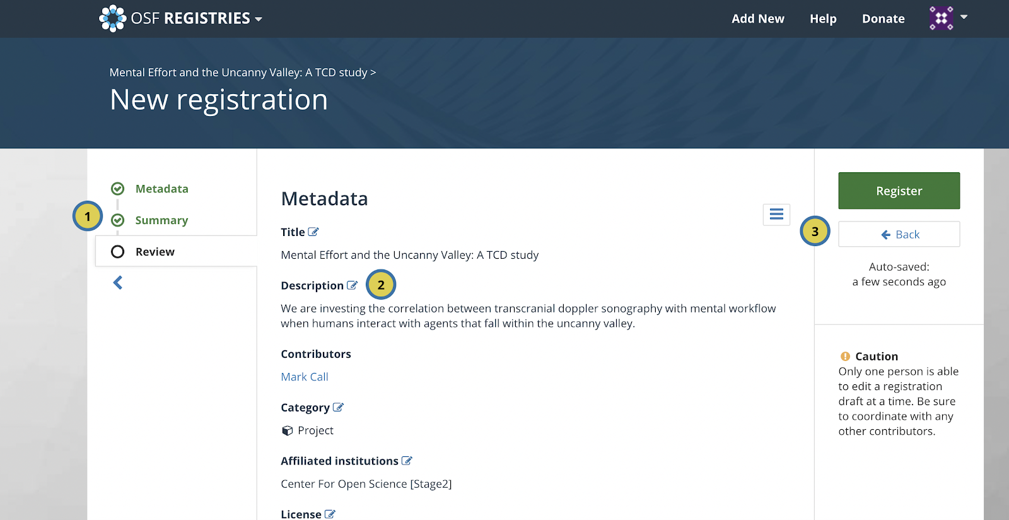The image size is (1009, 520).
Task: Edit the Category pencil icon
Action: (x=338, y=408)
